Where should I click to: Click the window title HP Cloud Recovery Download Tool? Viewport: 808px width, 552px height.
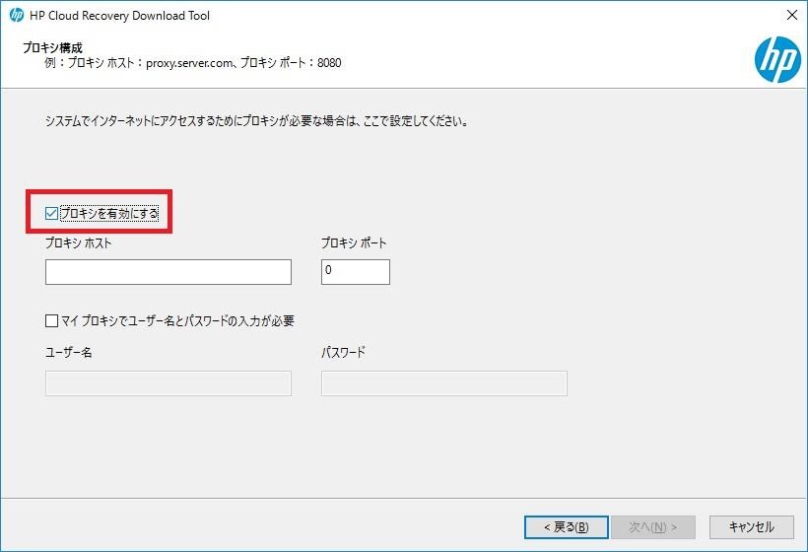click(119, 16)
